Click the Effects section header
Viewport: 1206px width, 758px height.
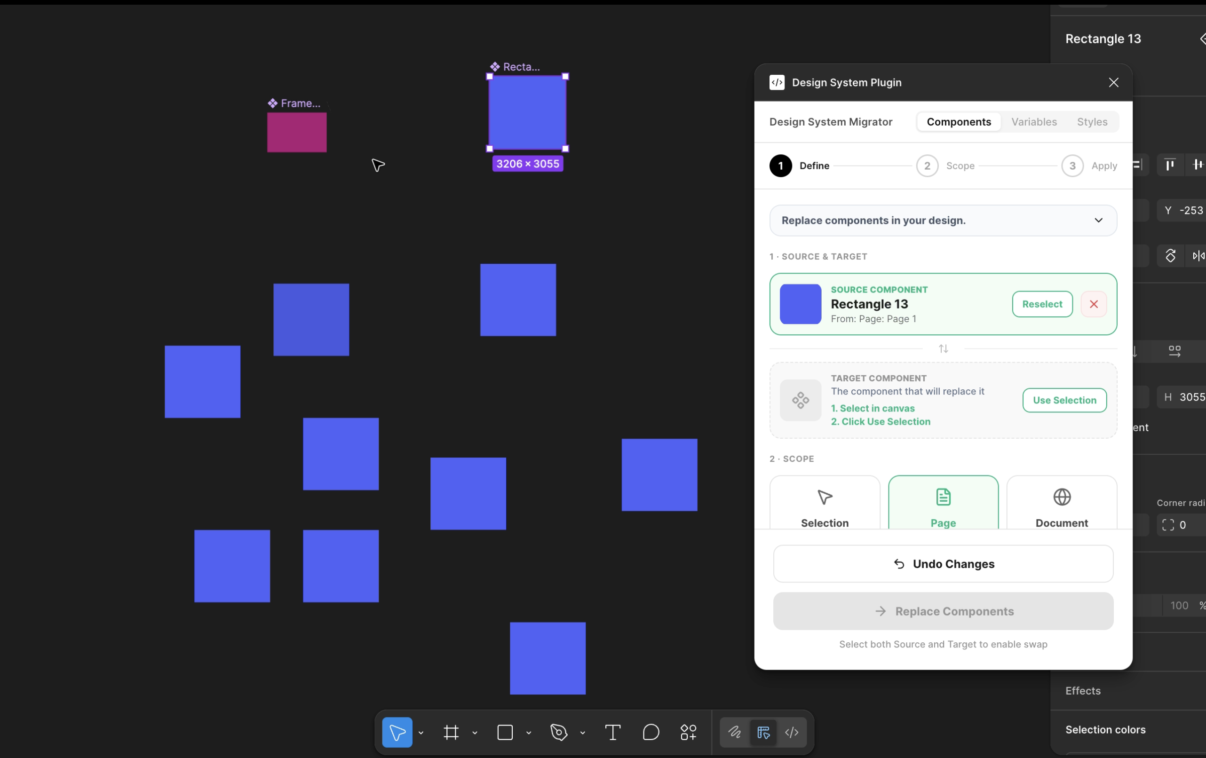(x=1083, y=691)
